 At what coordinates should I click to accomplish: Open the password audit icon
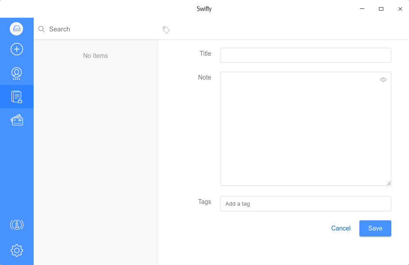click(x=16, y=225)
